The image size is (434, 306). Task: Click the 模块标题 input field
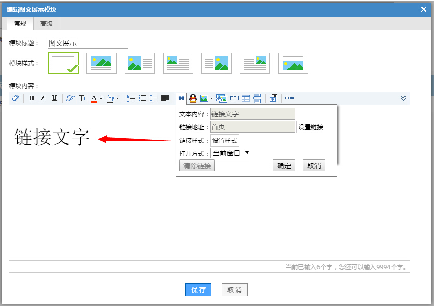[88, 43]
